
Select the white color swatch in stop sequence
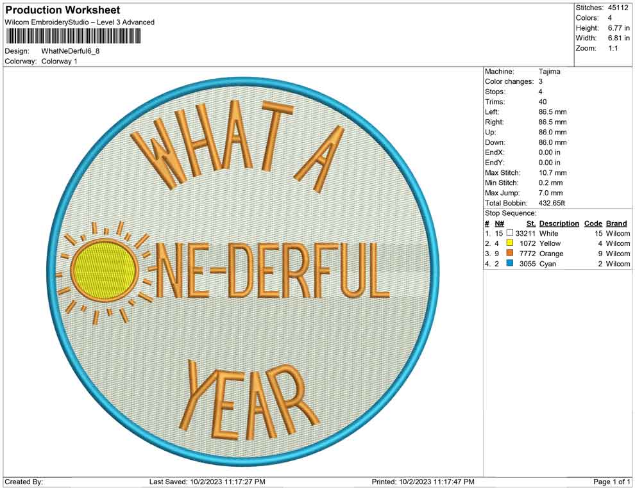pyautogui.click(x=510, y=233)
